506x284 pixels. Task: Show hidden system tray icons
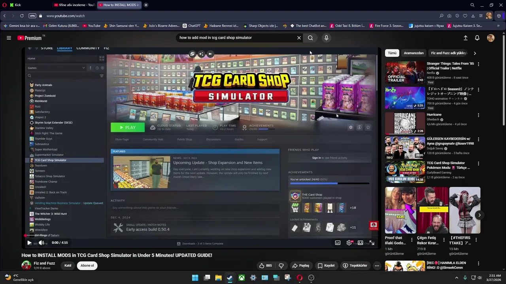tap(457, 278)
